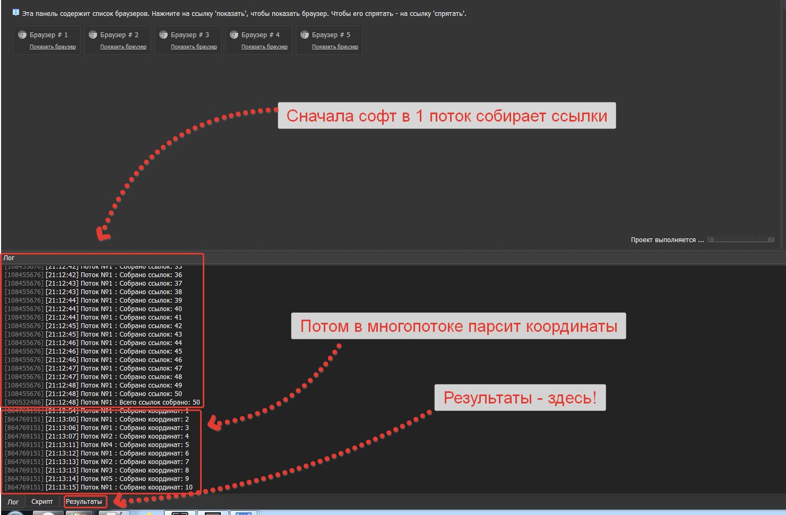Click the Браузер # 1 Chrome icon
Image resolution: width=786 pixels, height=515 pixels.
point(22,35)
